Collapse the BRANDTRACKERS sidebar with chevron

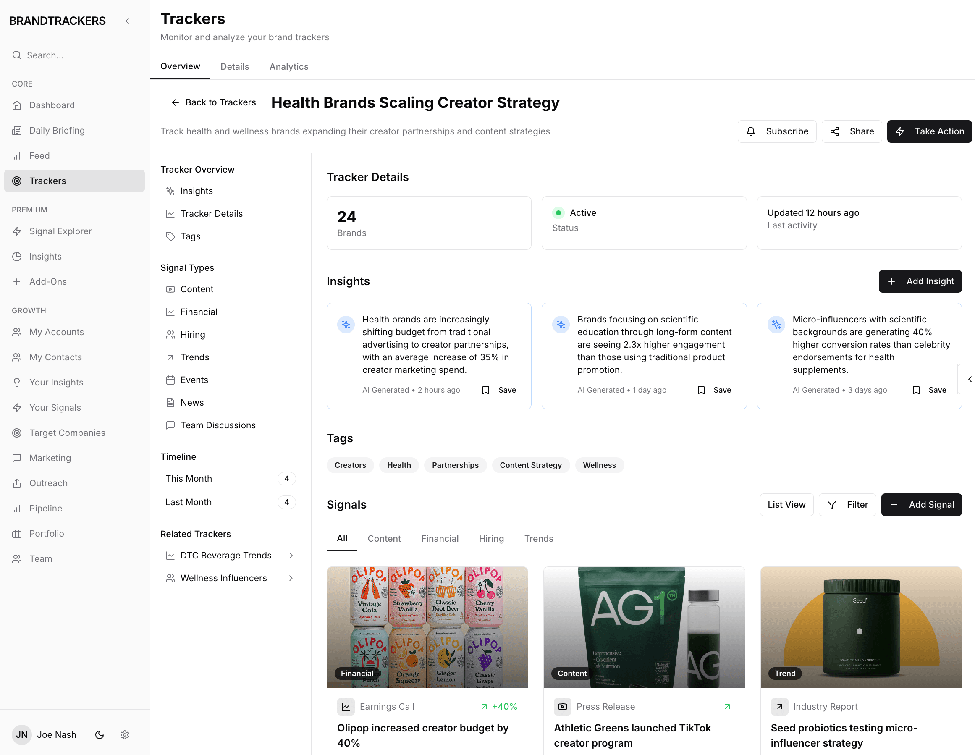tap(127, 21)
